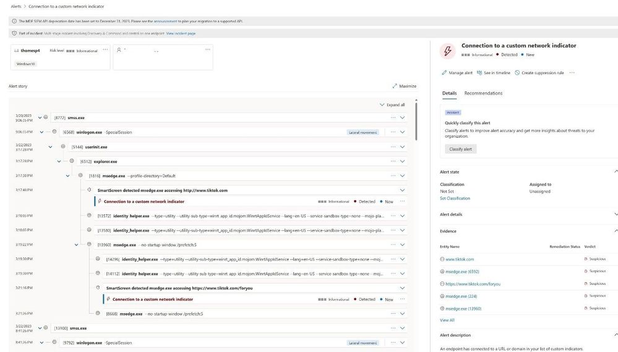Screen dimensions: 618x352
Task: Click the Classify alert button
Action: click(460, 149)
